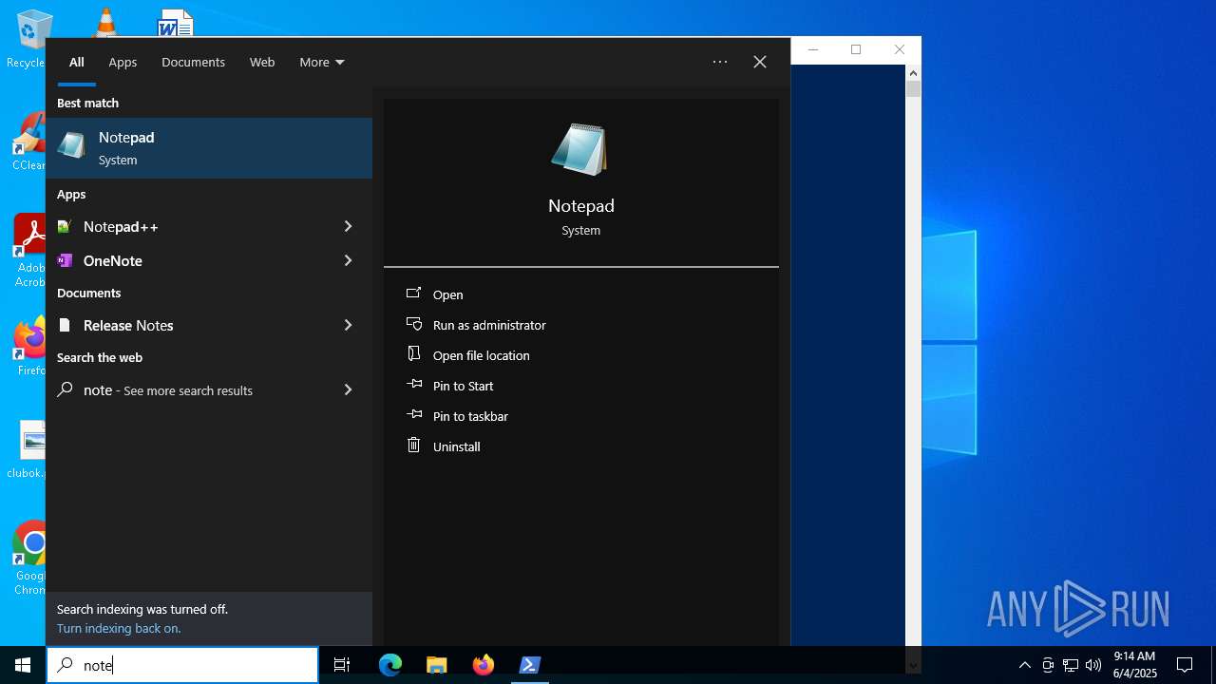1216x684 pixels.
Task: Open the search options ellipsis menu
Action: tap(720, 62)
